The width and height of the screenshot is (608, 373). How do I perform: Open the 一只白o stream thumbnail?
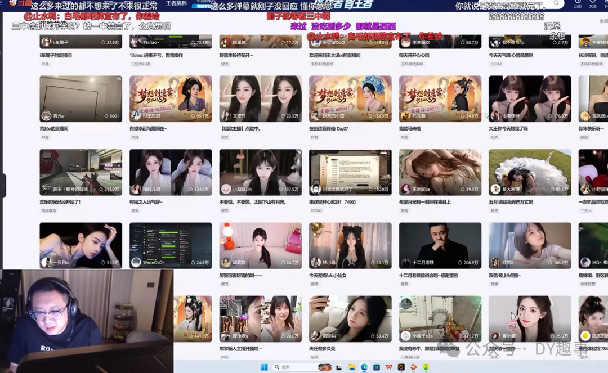coord(81,245)
